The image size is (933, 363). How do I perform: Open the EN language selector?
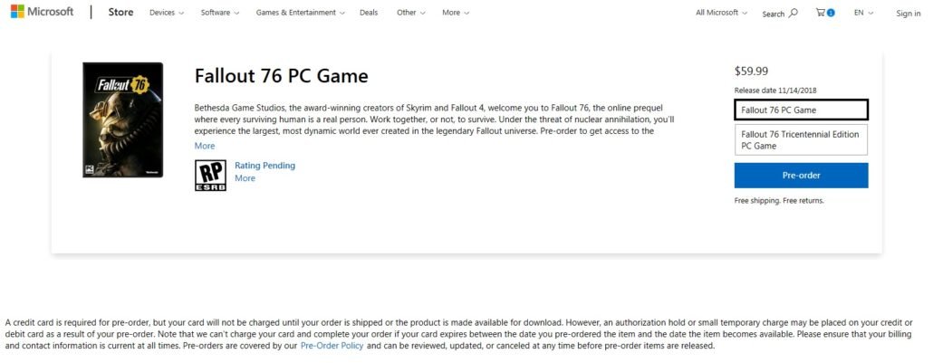(x=861, y=13)
